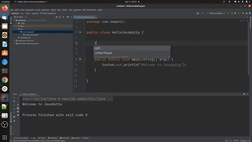
Task: Collapse the src folder
Action: 16,29
